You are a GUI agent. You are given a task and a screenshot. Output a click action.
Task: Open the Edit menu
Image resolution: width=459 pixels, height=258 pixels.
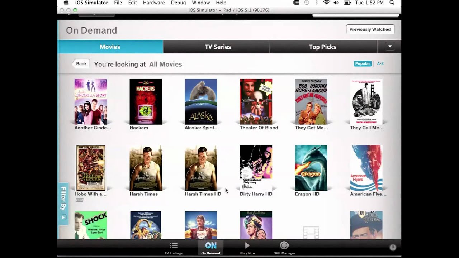pyautogui.click(x=133, y=3)
